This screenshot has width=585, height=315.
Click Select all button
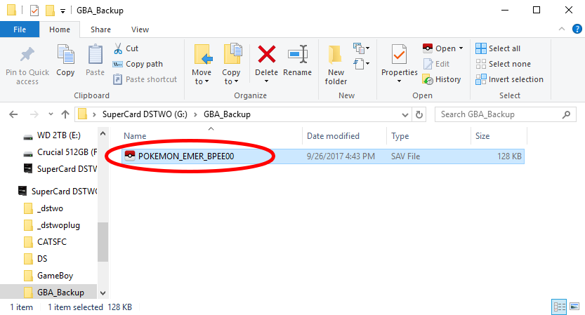tap(498, 48)
